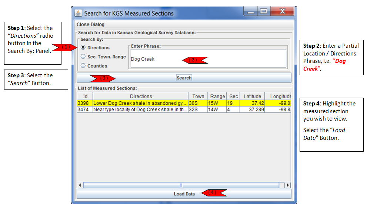Click the id column header

coord(85,96)
